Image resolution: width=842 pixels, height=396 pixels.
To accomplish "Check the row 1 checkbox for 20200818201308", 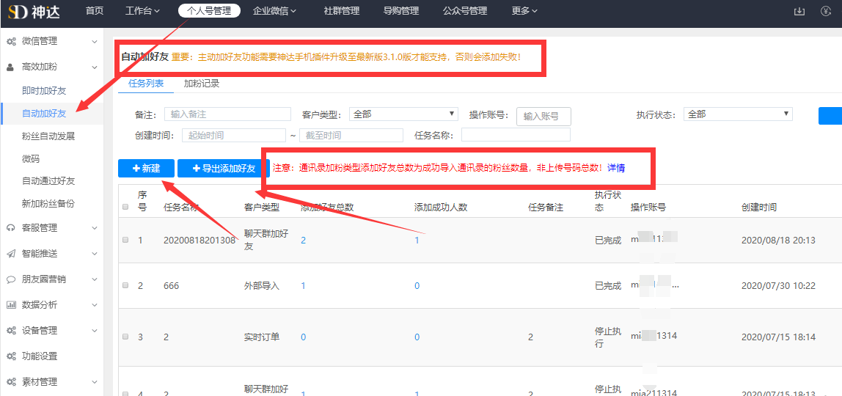I will tap(125, 241).
